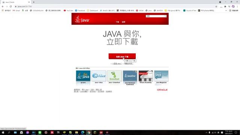Open the Java Magazine thumbnail
The image size is (240, 135).
click(x=161, y=76)
